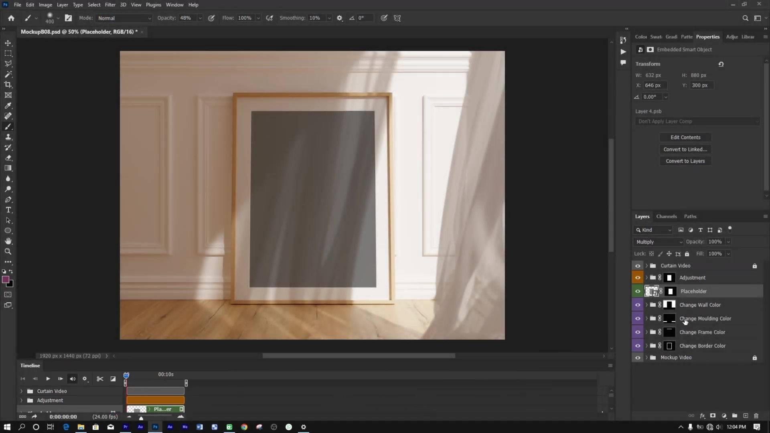This screenshot has width=770, height=433.
Task: Select the Hand tool
Action: (x=8, y=241)
